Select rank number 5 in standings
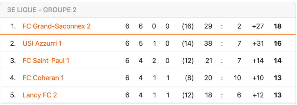297x105 pixels. click(13, 95)
